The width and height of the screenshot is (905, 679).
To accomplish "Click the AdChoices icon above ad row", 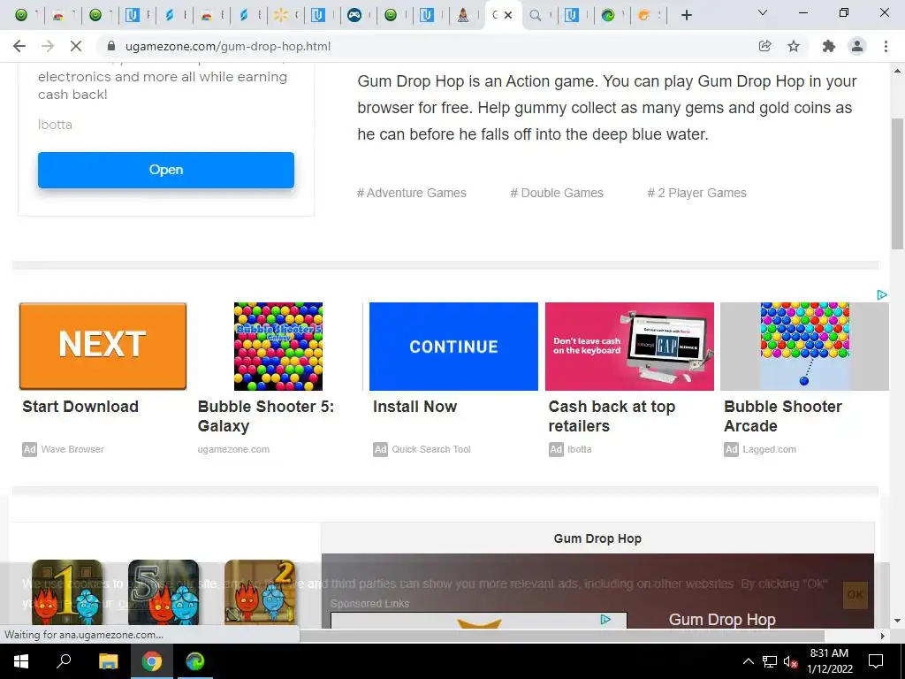I will 882,295.
